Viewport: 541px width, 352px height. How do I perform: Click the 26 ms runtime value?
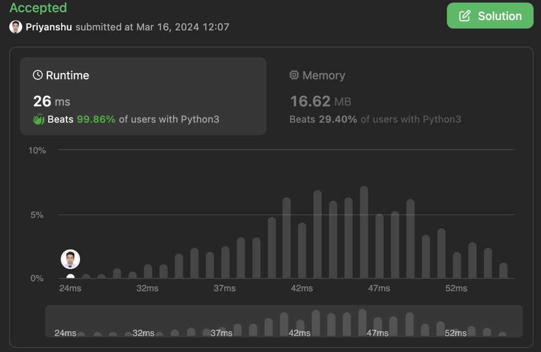pyautogui.click(x=52, y=101)
